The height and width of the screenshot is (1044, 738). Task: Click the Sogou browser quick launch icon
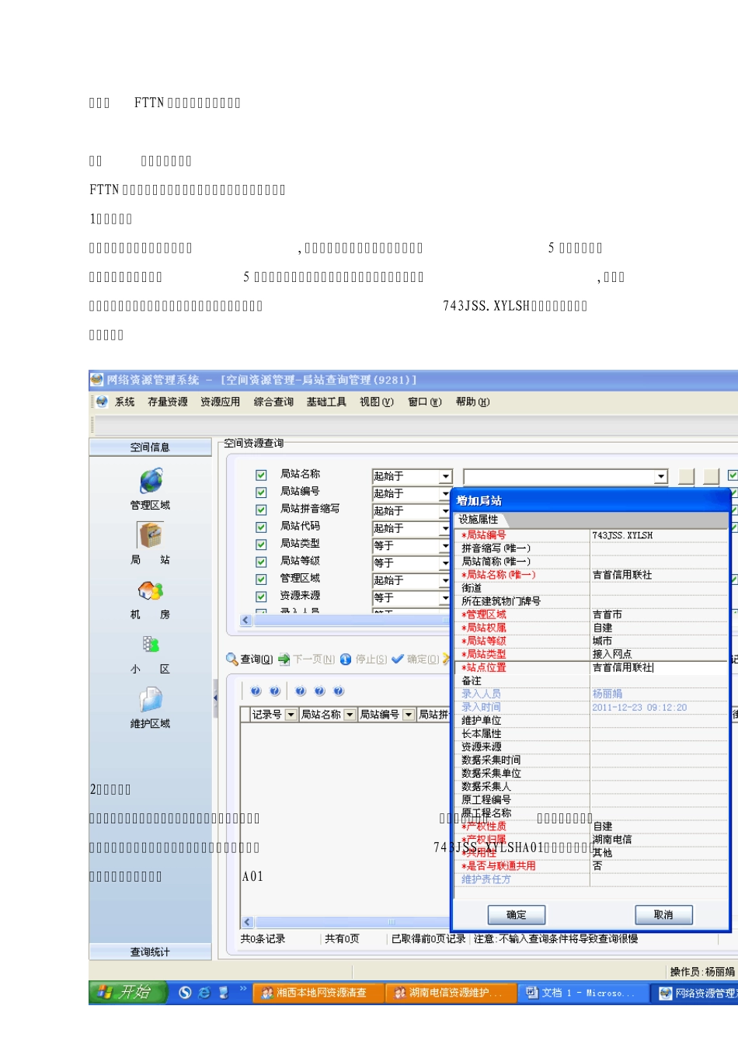click(x=185, y=993)
